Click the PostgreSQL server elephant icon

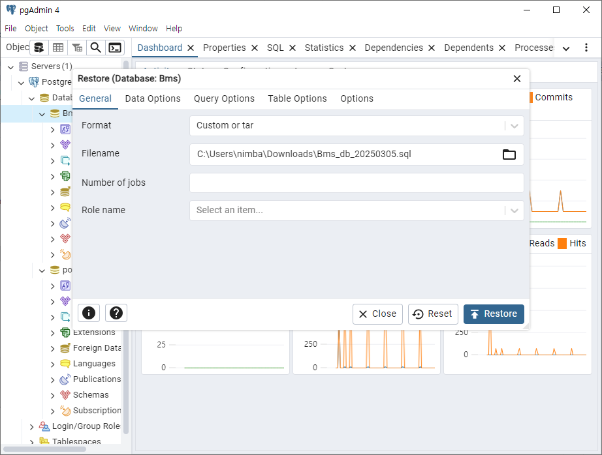pos(34,82)
